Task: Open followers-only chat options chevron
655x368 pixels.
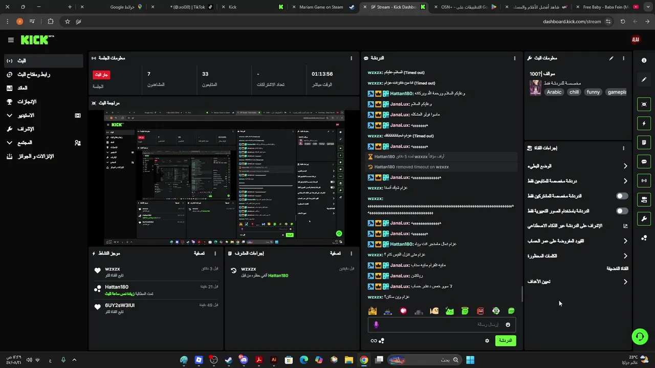Action: 625,181
